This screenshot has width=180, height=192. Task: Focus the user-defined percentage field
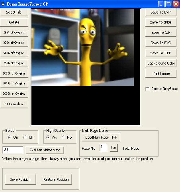(x=13, y=150)
